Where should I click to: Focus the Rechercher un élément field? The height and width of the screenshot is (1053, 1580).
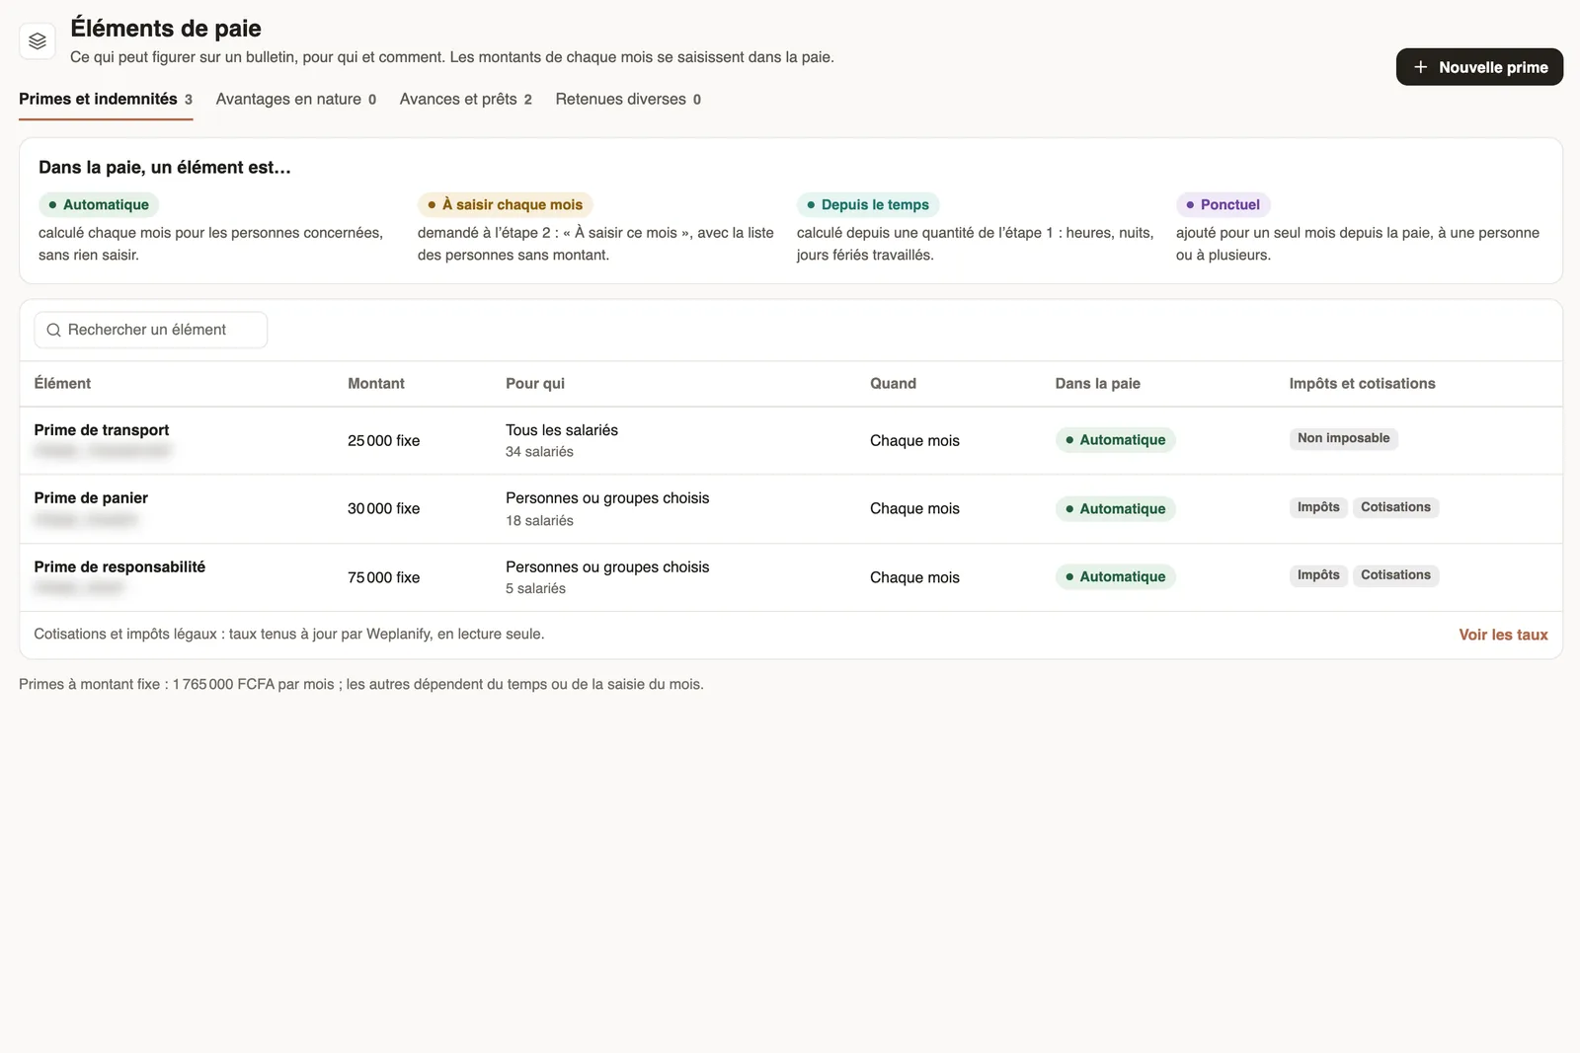click(151, 330)
